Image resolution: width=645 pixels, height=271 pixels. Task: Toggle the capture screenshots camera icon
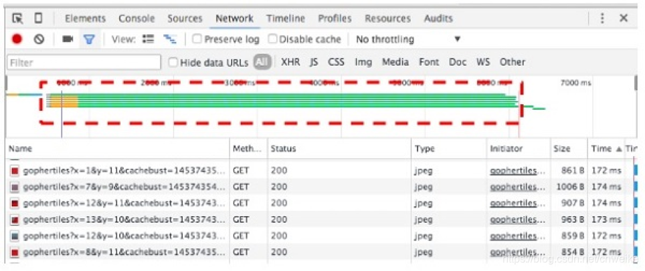click(x=68, y=39)
